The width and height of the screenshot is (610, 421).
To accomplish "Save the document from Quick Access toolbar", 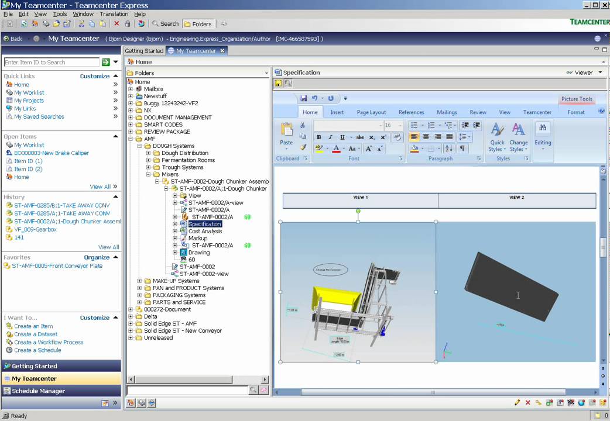I will (x=303, y=98).
